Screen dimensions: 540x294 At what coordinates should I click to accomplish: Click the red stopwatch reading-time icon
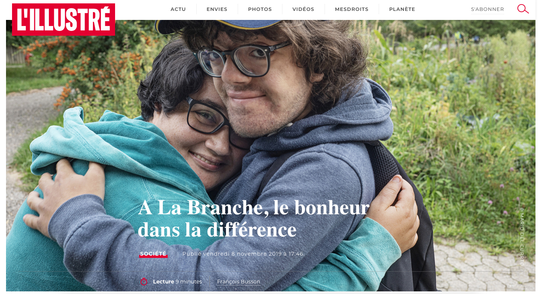(144, 282)
